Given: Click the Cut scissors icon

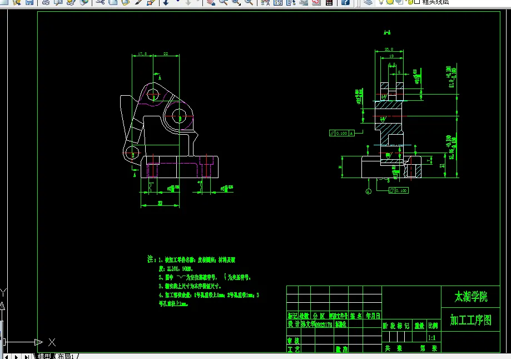Looking at the screenshot, I should (101, 2).
